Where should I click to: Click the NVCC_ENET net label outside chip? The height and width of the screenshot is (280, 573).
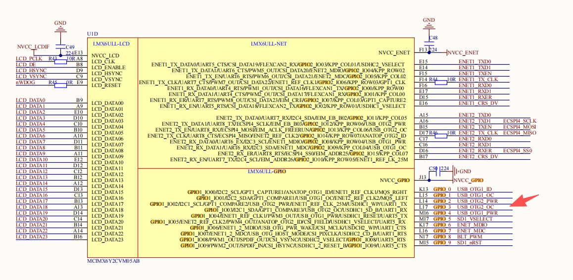pos(463,52)
